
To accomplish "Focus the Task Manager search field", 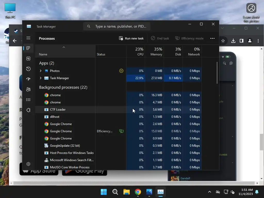I will [x=117, y=26].
